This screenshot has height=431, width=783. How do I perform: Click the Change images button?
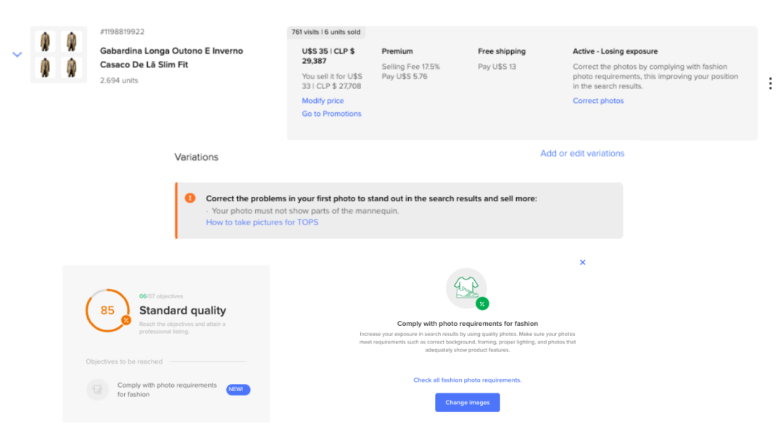coord(468,403)
